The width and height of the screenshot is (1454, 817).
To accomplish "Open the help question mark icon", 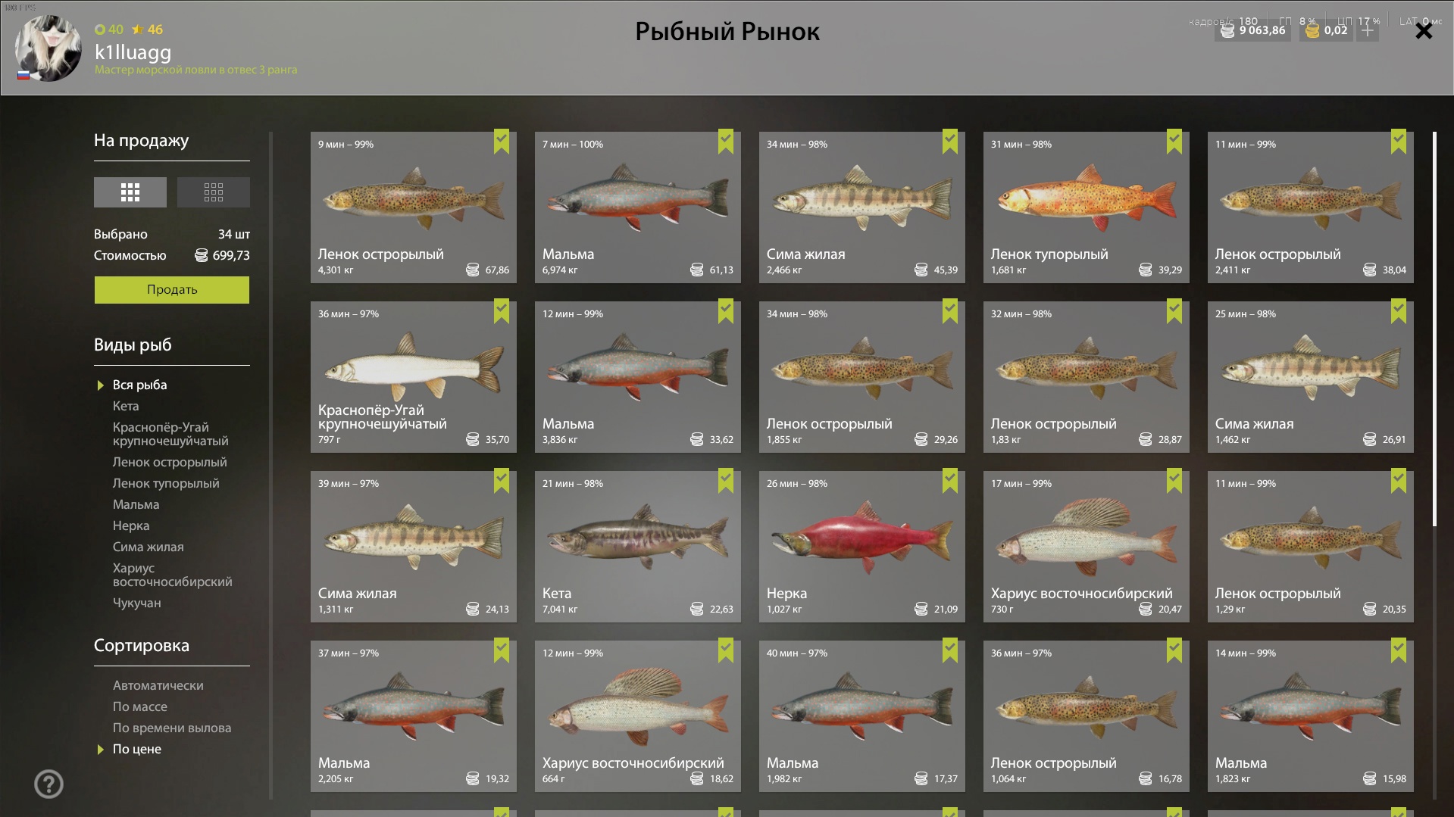I will pos(48,784).
